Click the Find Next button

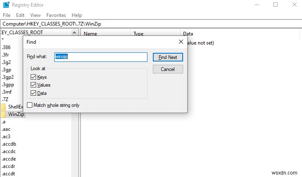(168, 57)
